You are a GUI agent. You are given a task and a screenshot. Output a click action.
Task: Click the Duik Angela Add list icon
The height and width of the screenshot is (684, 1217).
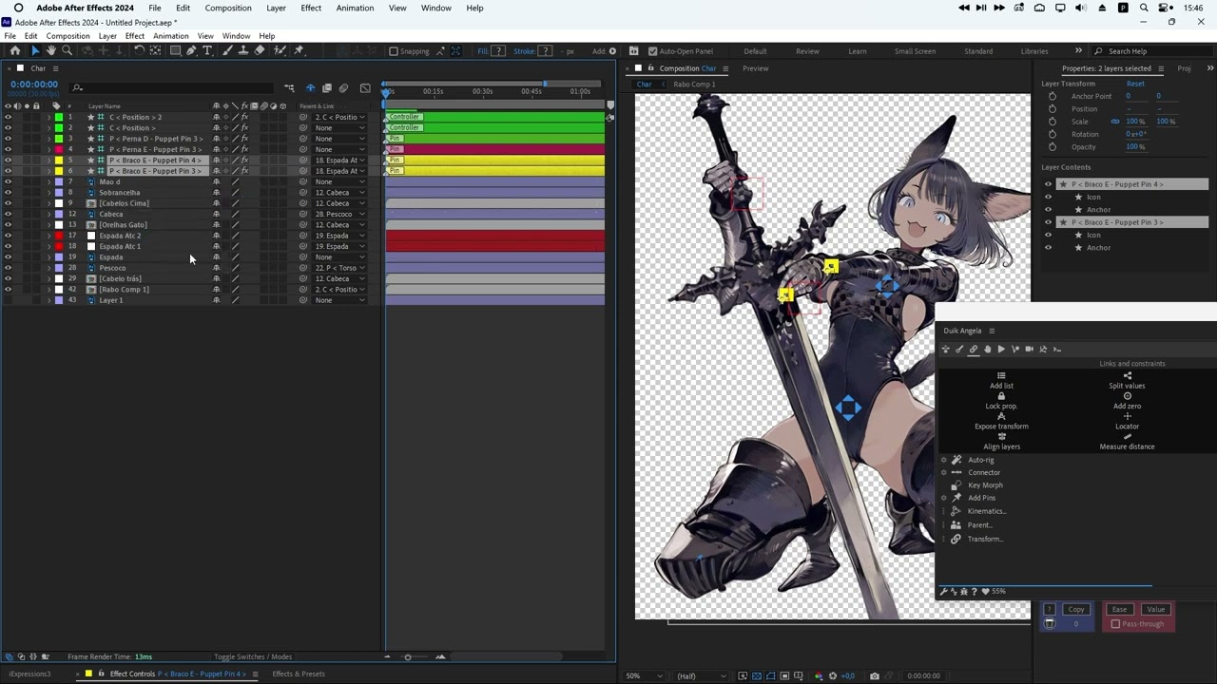(x=1001, y=375)
